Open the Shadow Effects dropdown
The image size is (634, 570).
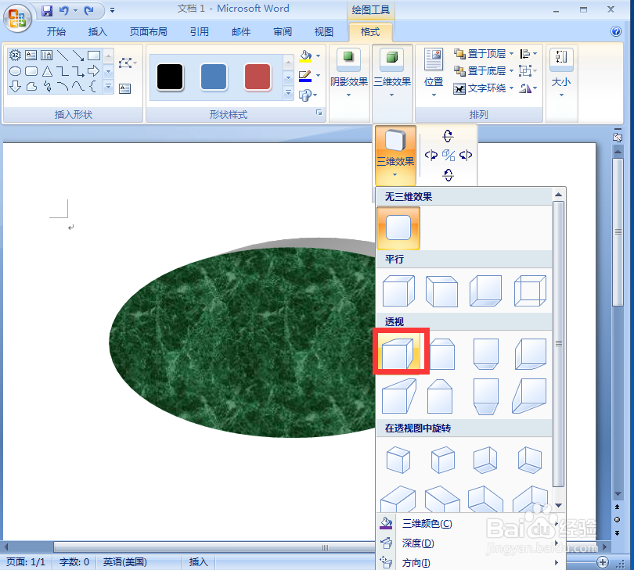(x=349, y=83)
